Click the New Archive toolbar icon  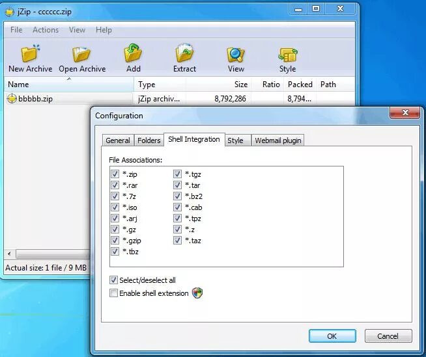31,53
